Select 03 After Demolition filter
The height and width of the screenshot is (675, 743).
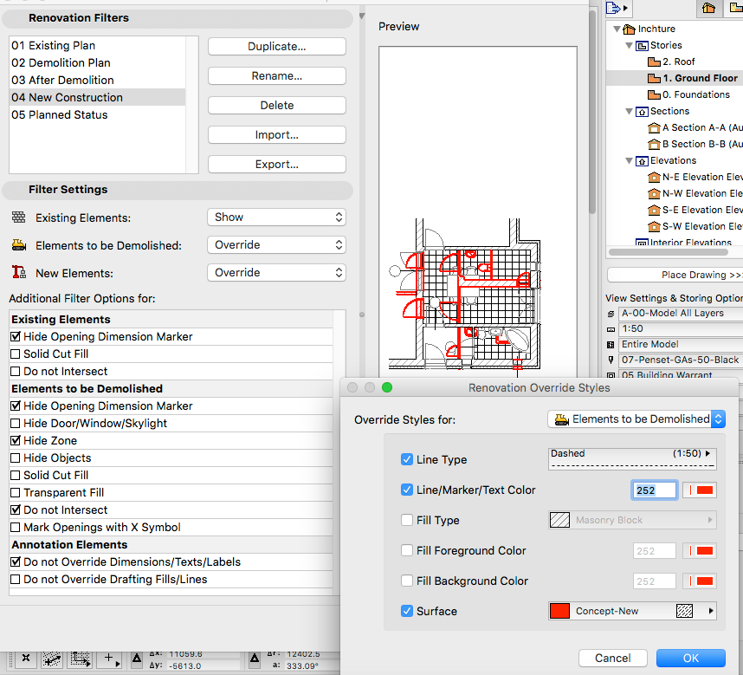click(98, 80)
